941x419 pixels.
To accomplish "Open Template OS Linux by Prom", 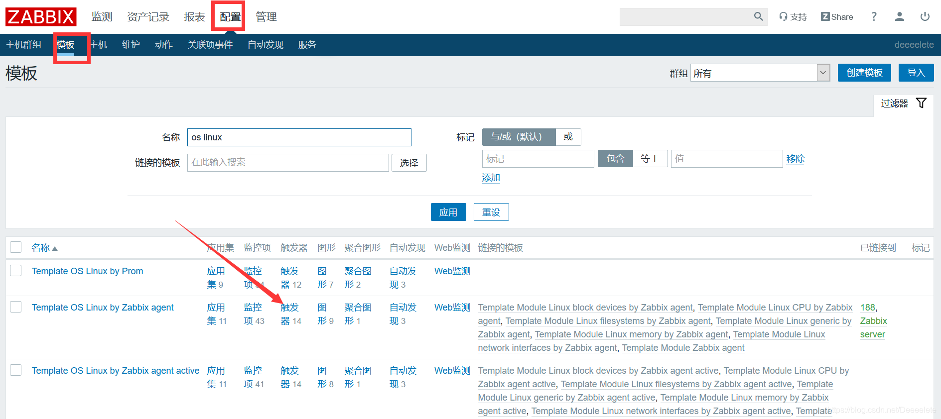I will click(x=87, y=271).
